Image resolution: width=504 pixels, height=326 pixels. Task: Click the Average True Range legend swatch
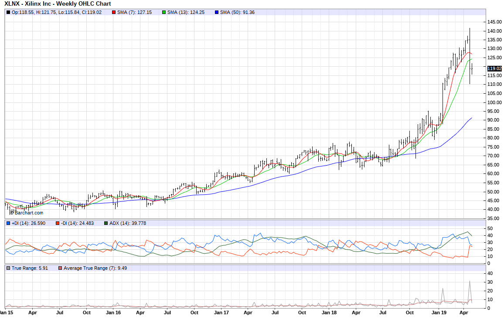(x=60, y=268)
